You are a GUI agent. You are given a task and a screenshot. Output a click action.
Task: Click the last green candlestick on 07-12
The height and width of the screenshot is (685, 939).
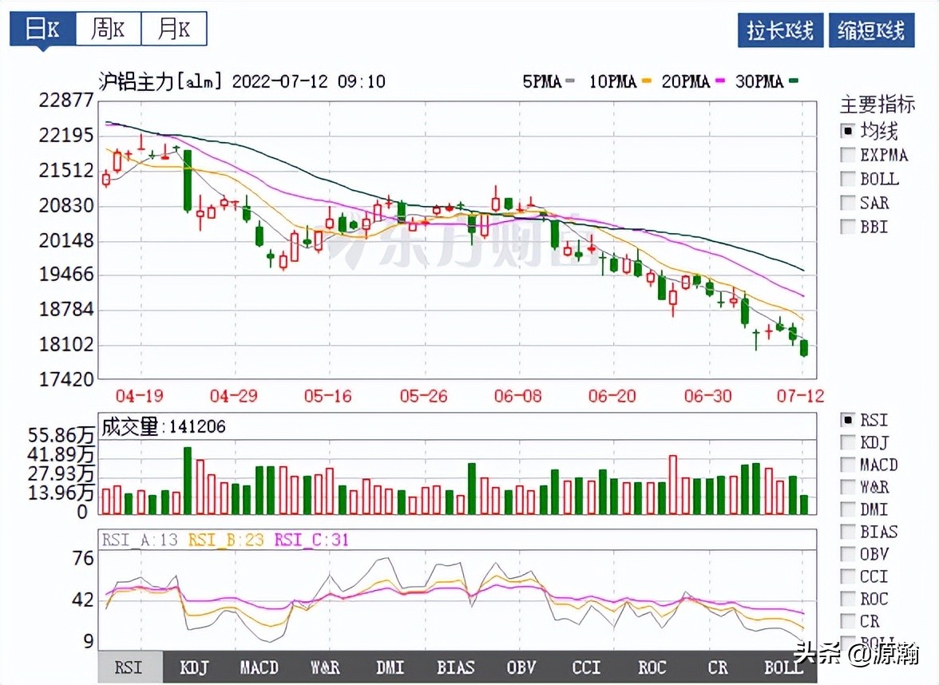click(803, 348)
